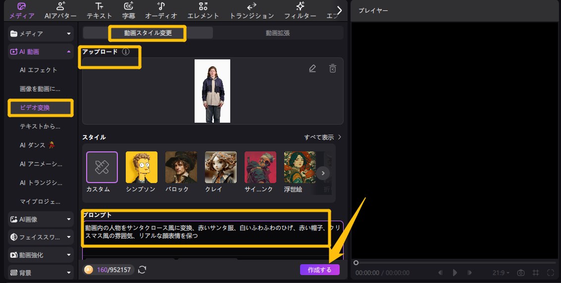Viewport: 561px width, 283px height.
Task: Click すべて表示 to show all styles
Action: [323, 137]
